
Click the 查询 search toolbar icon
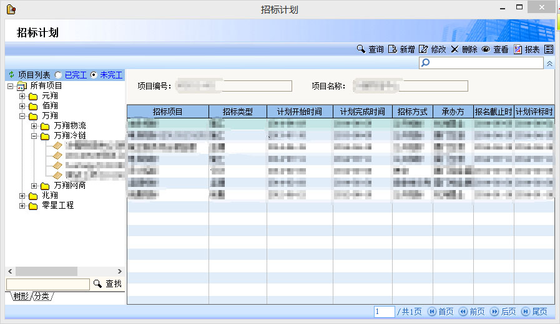pos(361,49)
